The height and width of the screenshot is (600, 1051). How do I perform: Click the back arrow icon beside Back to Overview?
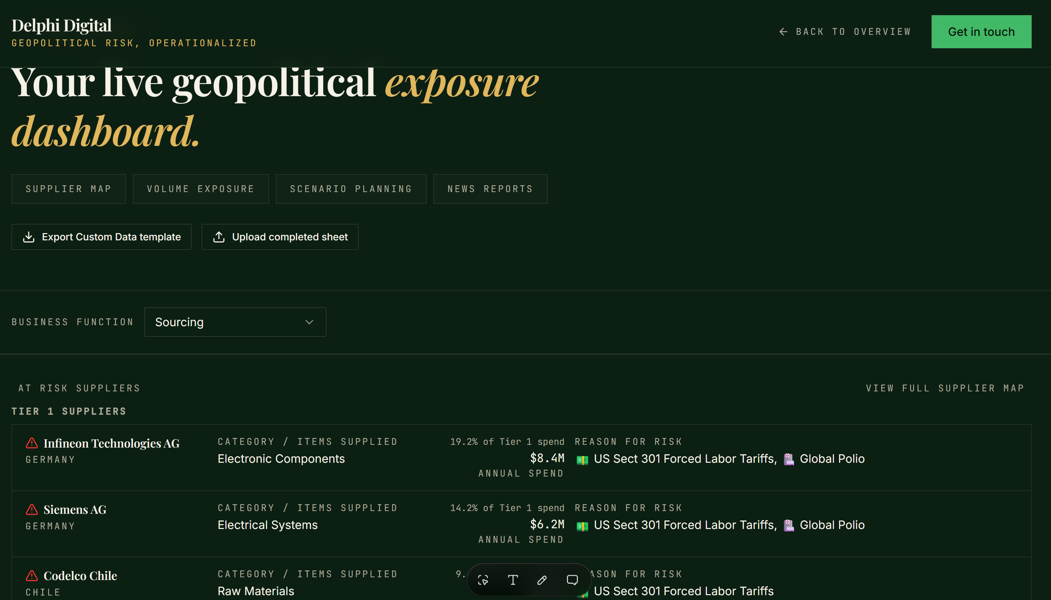coord(783,32)
